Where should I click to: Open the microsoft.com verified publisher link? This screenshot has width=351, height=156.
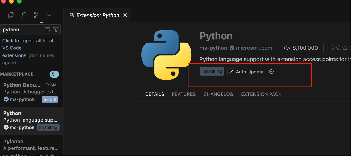254,48
